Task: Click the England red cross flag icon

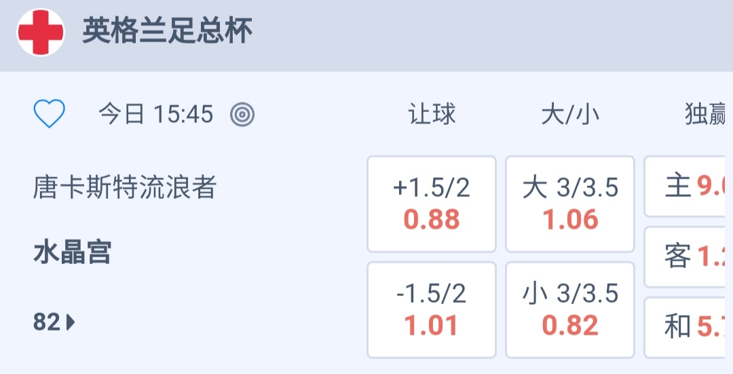Action: pyautogui.click(x=41, y=32)
